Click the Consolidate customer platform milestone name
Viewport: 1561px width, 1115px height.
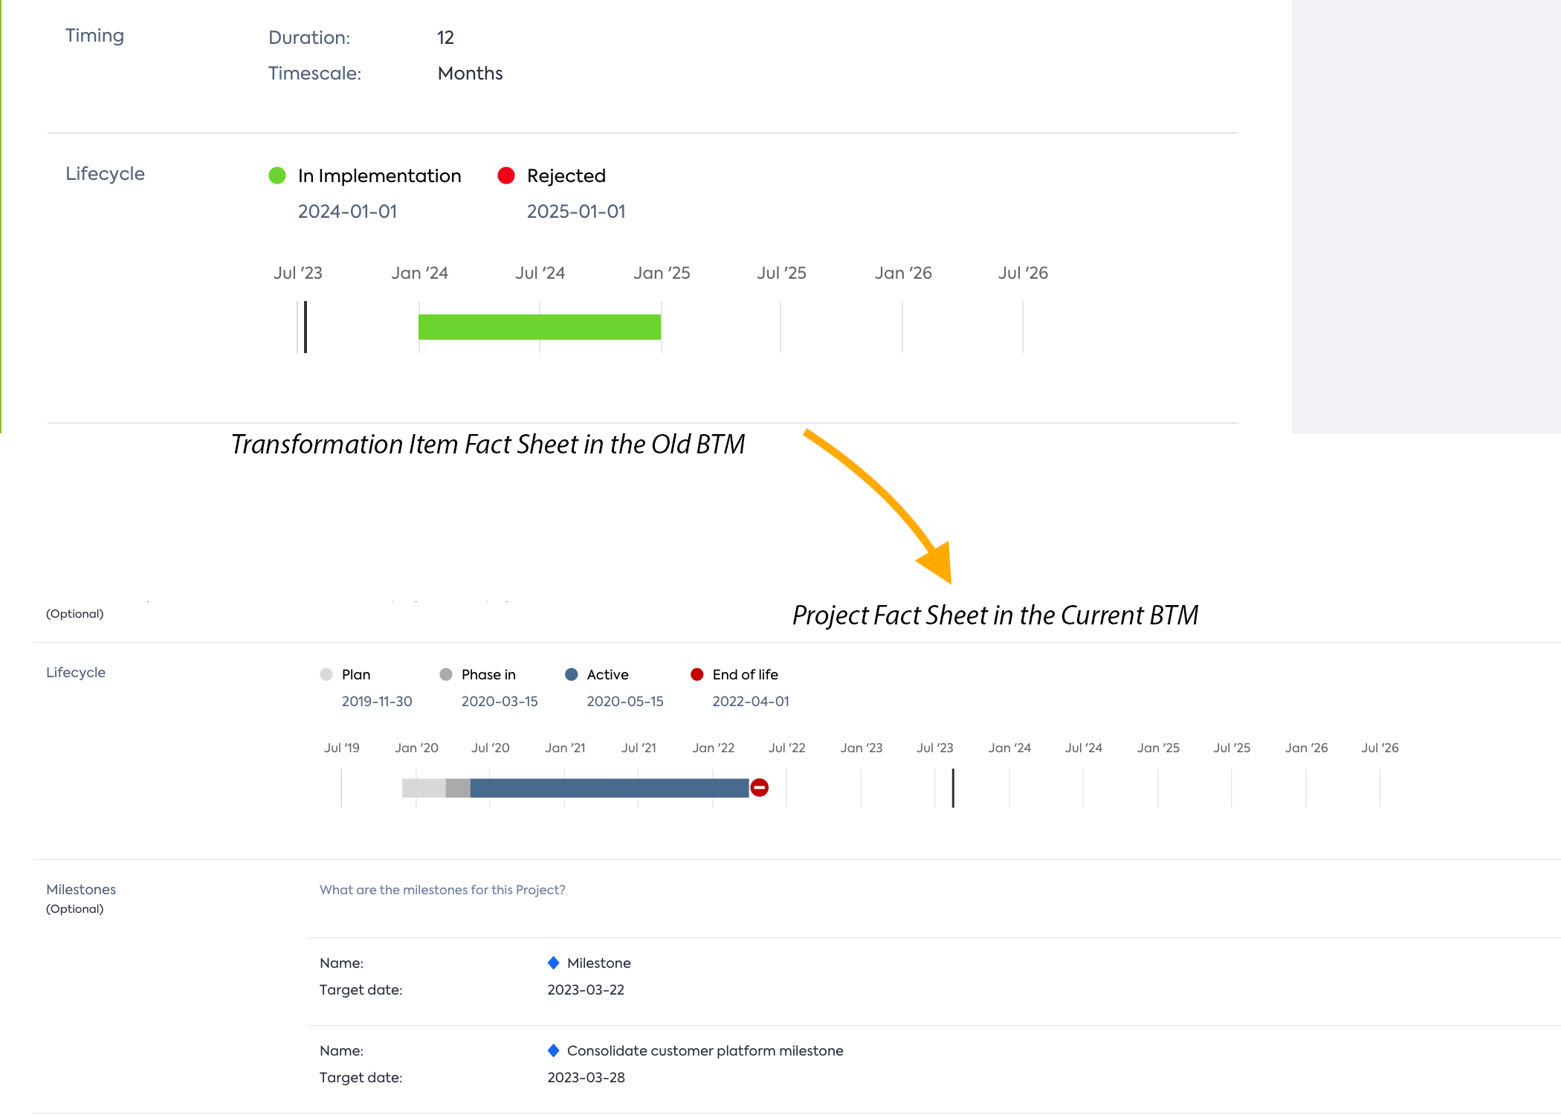tap(705, 1050)
